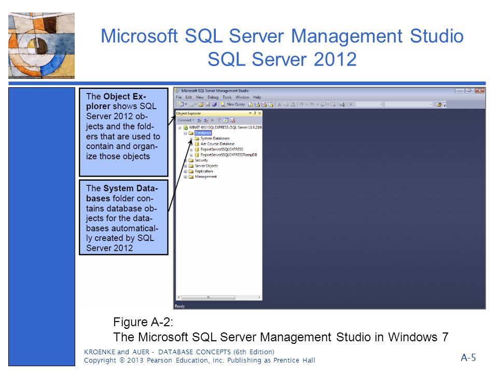The height and width of the screenshot is (374, 498).
Task: Open the Debug menu
Action: (213, 97)
